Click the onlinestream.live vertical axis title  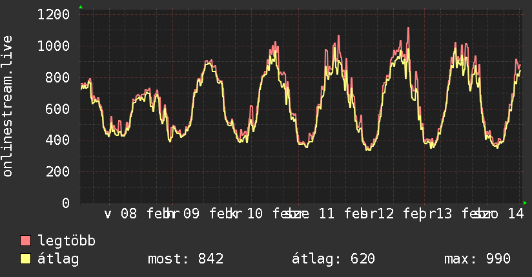8,106
